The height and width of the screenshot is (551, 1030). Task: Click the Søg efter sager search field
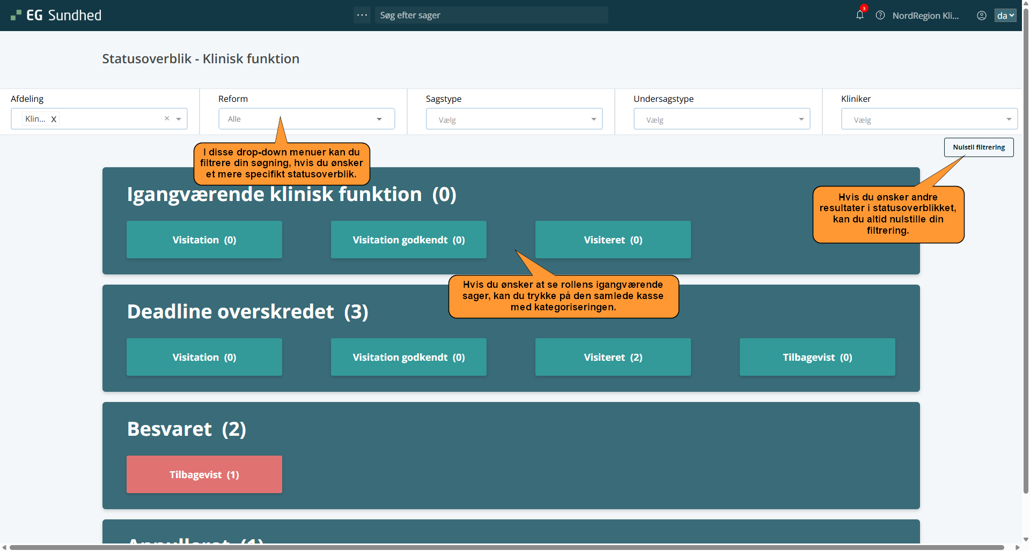[x=491, y=15]
